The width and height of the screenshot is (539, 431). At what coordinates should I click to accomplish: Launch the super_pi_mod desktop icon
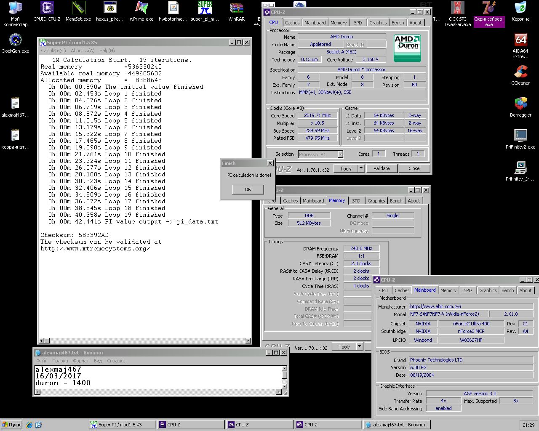pyautogui.click(x=205, y=11)
